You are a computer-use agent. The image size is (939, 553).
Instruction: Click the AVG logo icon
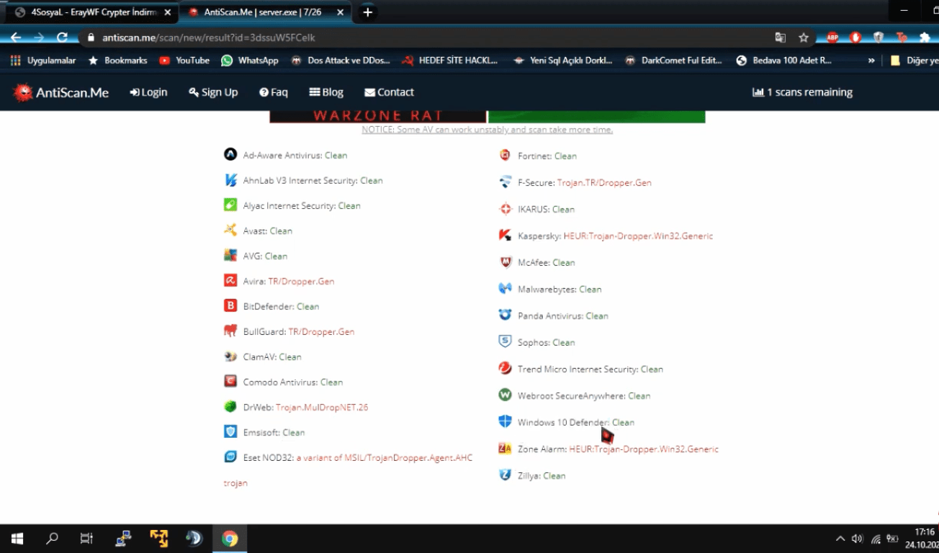[x=230, y=256]
